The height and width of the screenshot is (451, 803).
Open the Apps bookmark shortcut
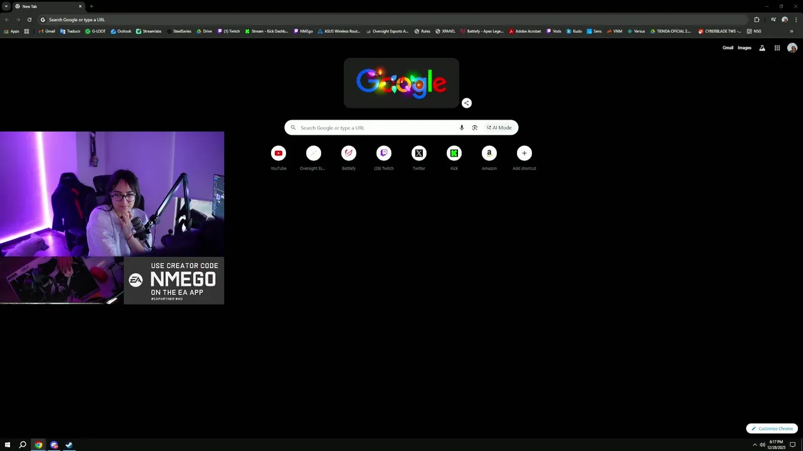[12, 31]
